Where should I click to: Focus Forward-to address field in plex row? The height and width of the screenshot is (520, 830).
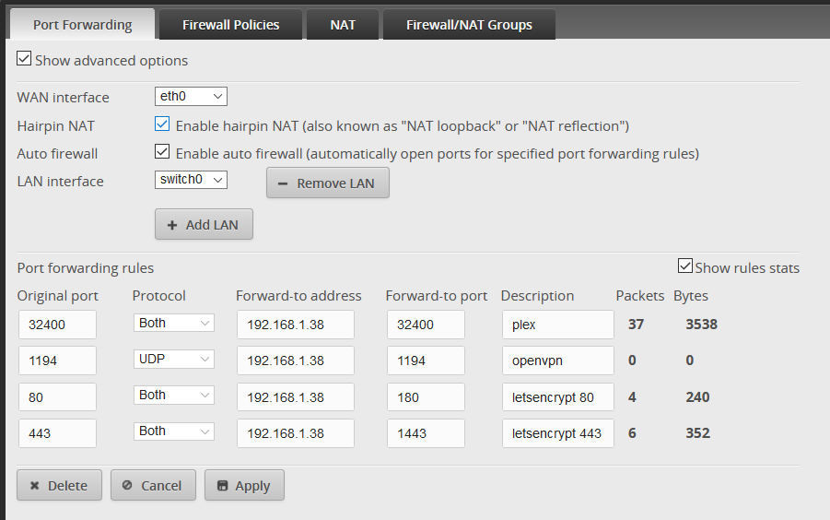tap(296, 325)
